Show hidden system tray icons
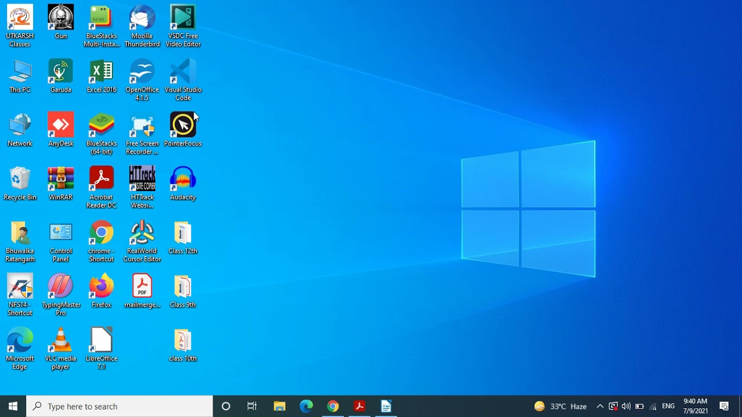742x417 pixels. (600, 407)
